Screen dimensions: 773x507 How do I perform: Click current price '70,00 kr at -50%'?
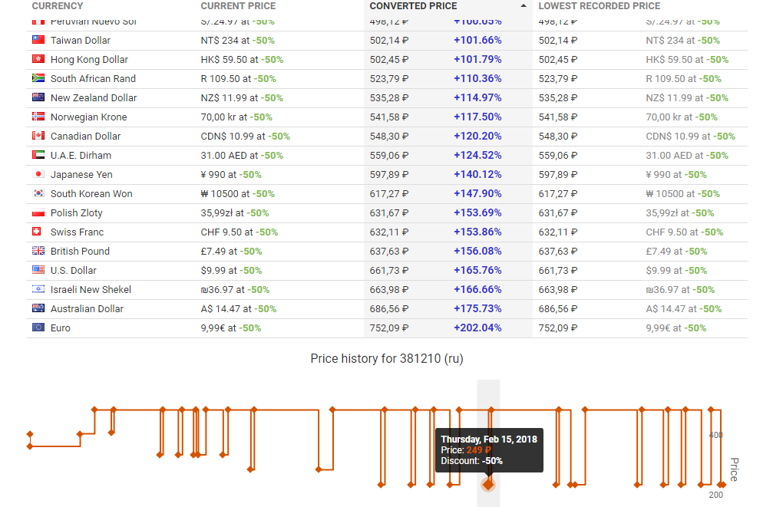tap(236, 117)
